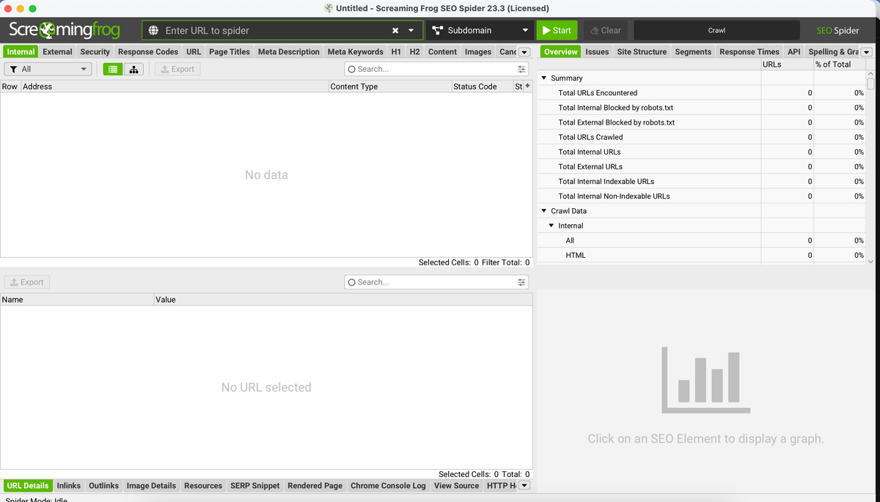Start the crawl
The height and width of the screenshot is (502, 880).
click(557, 30)
